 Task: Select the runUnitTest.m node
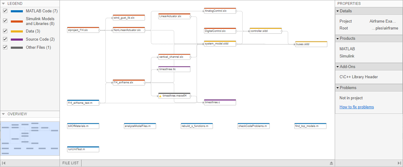pos(83,149)
